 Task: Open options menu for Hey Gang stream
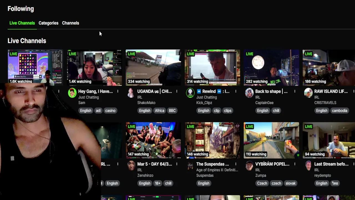pyautogui.click(x=118, y=91)
